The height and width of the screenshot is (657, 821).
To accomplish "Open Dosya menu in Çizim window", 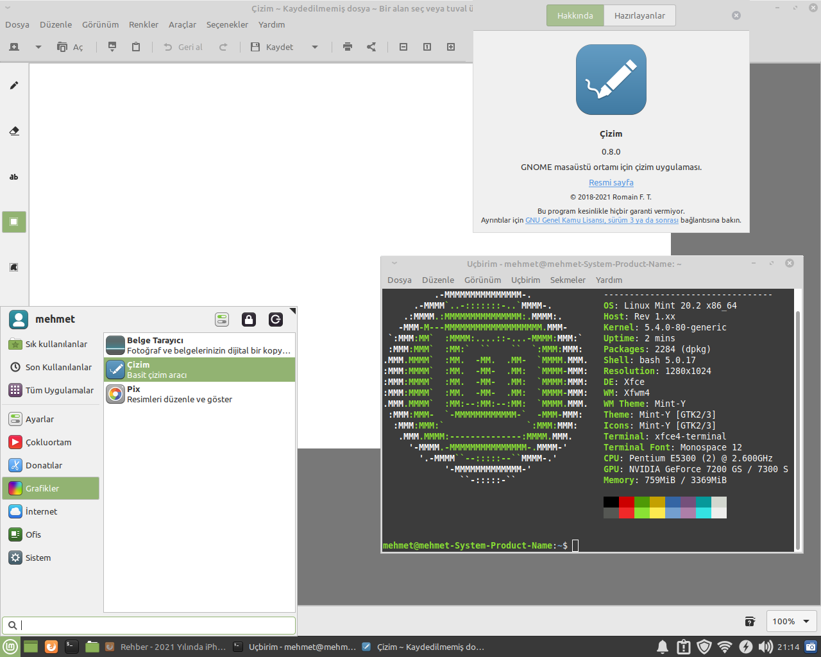I will pos(17,24).
